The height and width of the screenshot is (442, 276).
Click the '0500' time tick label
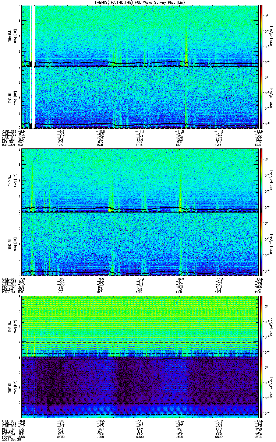pos(219,437)
